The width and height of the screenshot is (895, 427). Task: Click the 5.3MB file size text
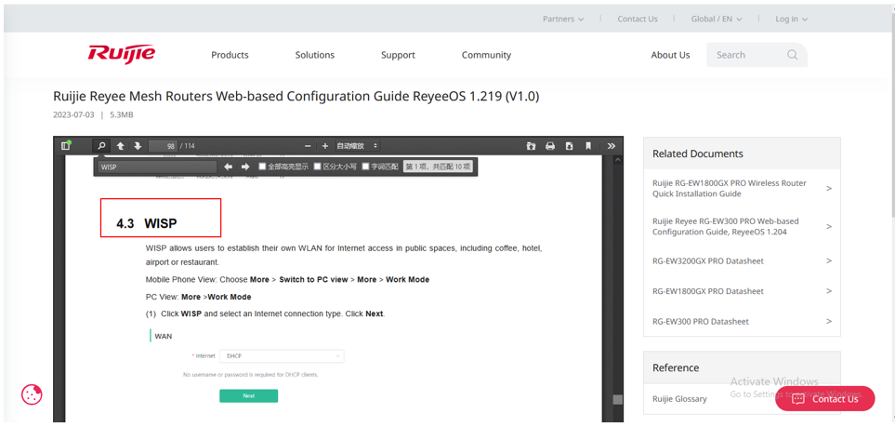pos(122,114)
